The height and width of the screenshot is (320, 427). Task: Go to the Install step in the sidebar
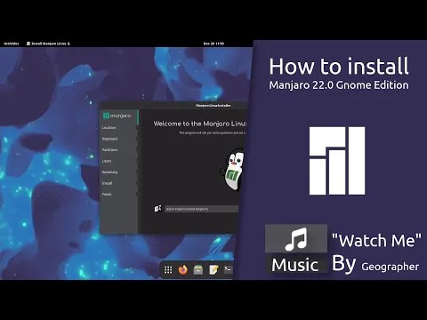(x=107, y=183)
